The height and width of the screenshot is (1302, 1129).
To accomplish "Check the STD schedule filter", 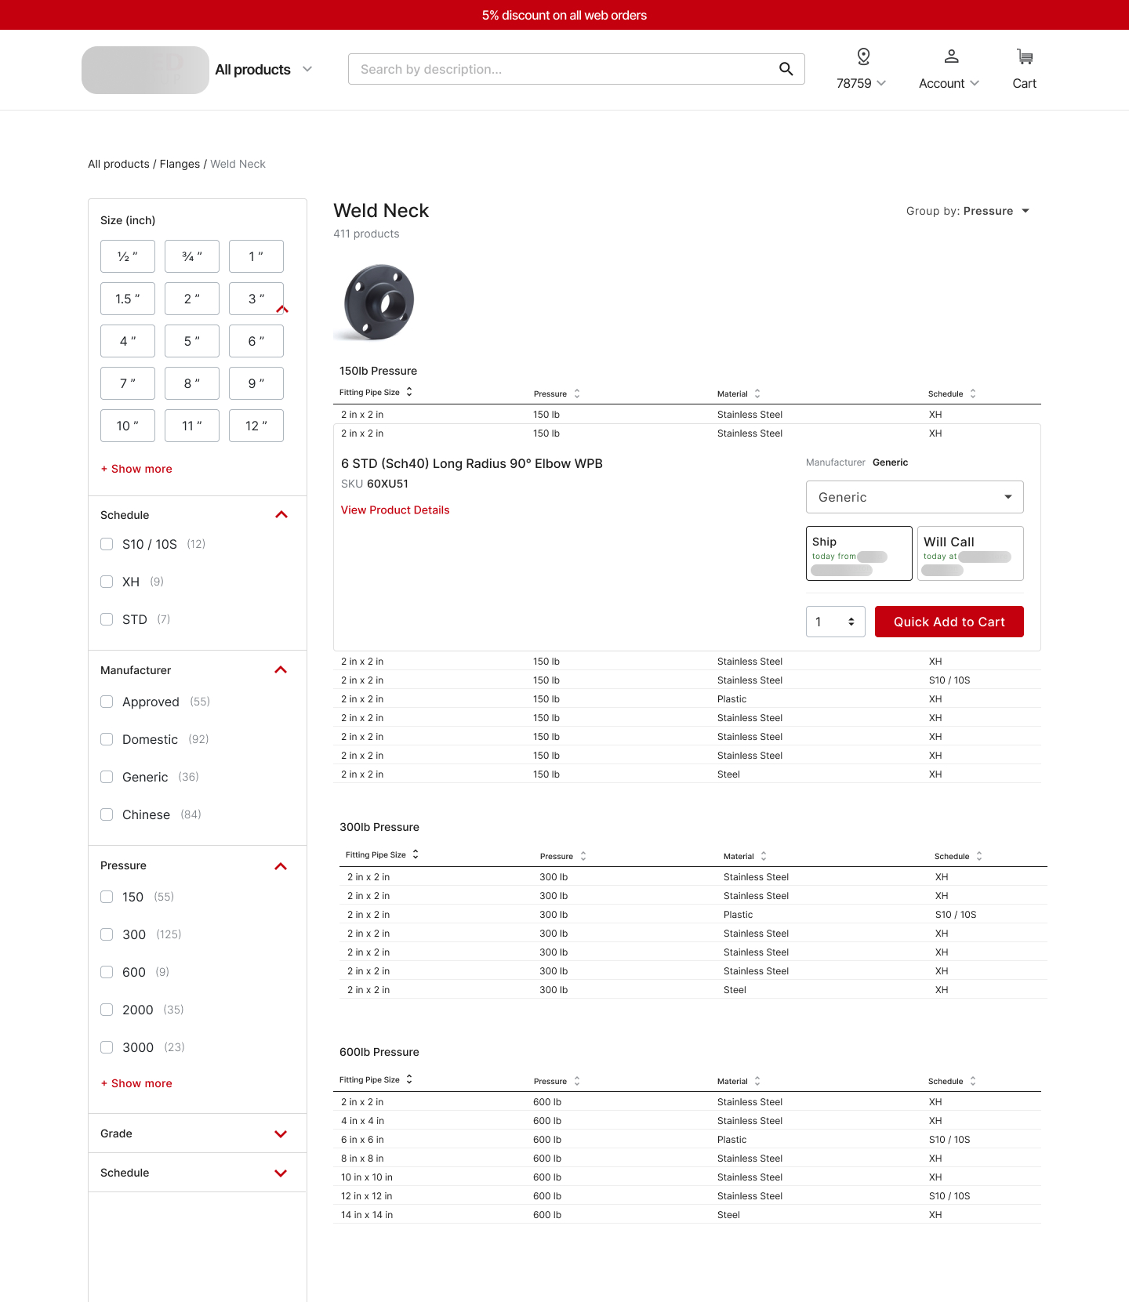I will [107, 619].
